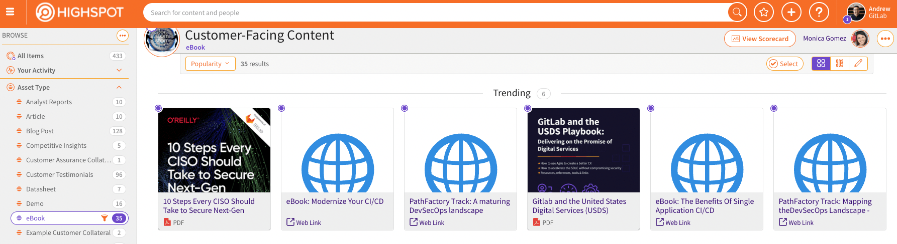Collapse the Asset Type section

(x=119, y=88)
